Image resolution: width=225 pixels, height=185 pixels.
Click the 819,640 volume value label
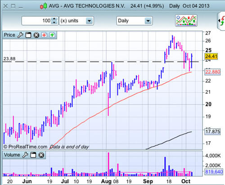214,171
